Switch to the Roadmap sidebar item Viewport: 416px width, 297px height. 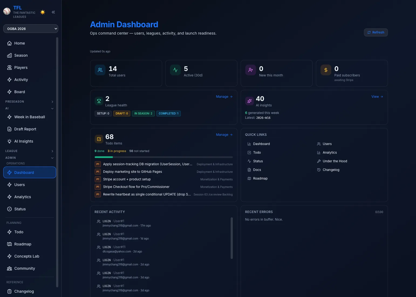tap(23, 244)
